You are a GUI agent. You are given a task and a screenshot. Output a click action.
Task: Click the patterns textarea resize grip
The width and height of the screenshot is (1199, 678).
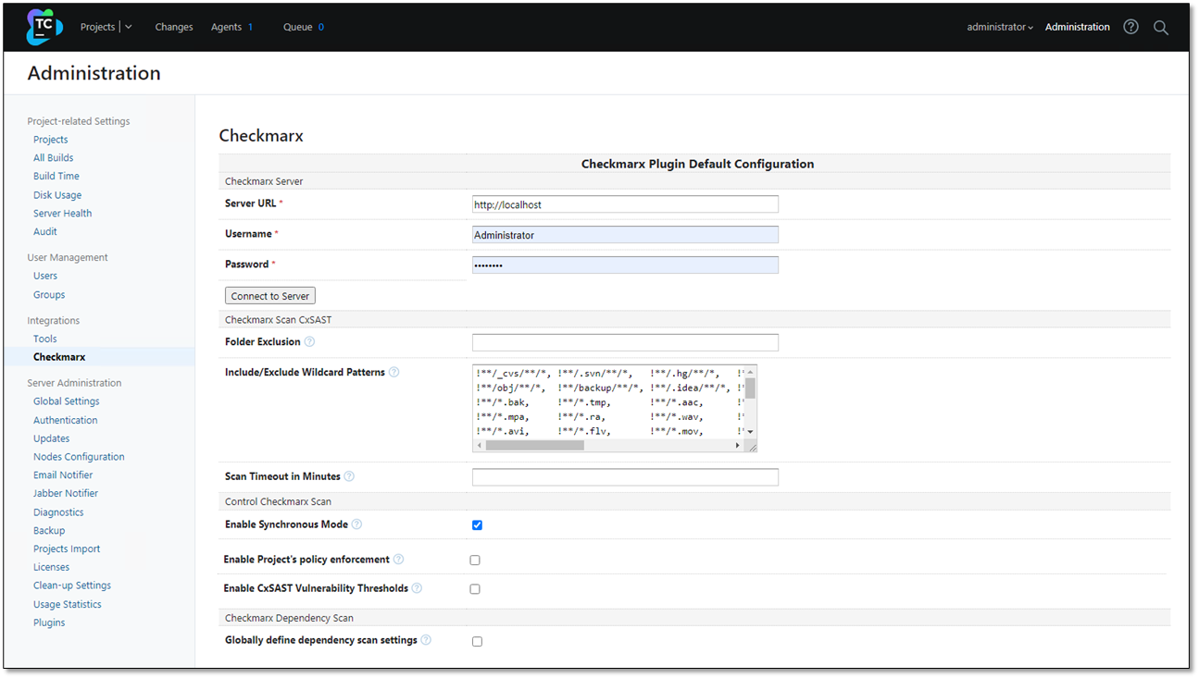[752, 447]
